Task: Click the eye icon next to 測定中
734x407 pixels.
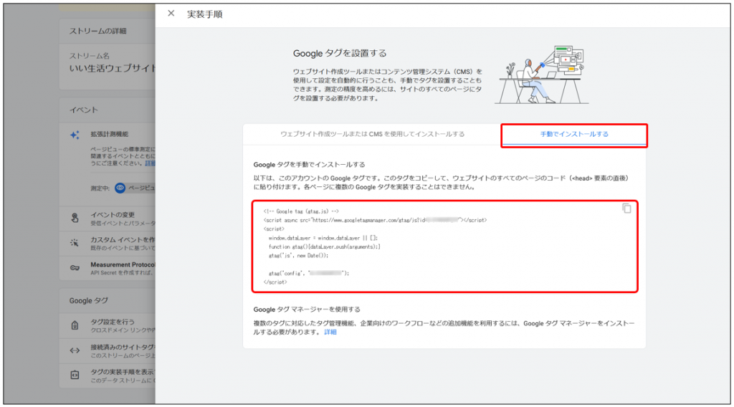Action: tap(120, 188)
